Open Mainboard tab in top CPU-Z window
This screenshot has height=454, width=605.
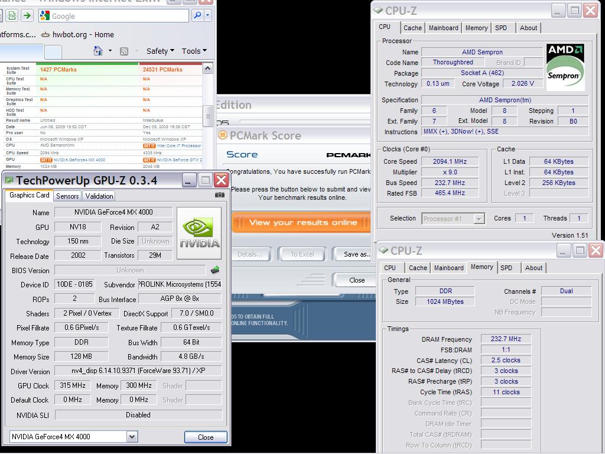point(443,28)
